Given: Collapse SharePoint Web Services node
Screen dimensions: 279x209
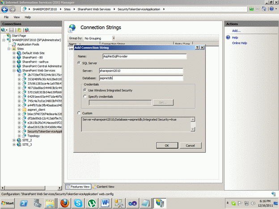Looking at the screenshot, I should point(14,71).
